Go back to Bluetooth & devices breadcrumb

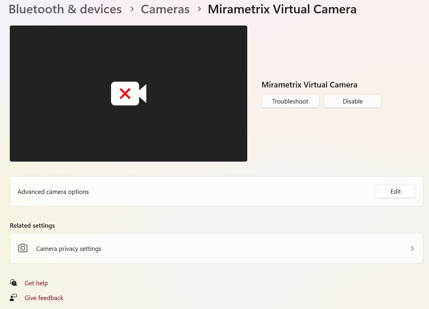[x=65, y=9]
